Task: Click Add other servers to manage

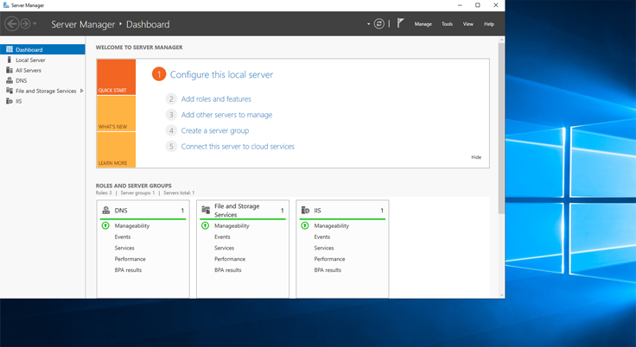Action: click(226, 115)
